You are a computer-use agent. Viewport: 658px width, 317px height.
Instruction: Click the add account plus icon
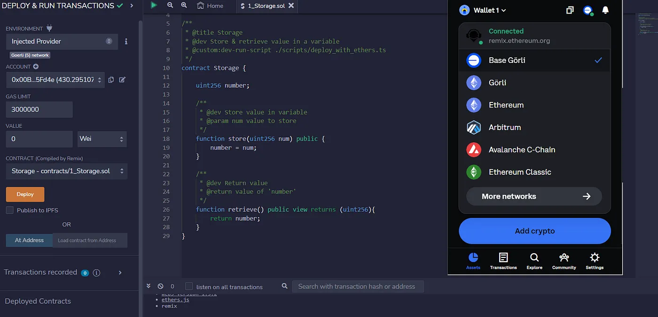tap(36, 67)
